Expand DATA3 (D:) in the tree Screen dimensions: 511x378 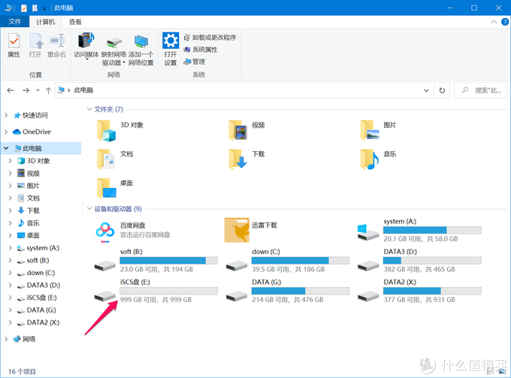(x=10, y=285)
